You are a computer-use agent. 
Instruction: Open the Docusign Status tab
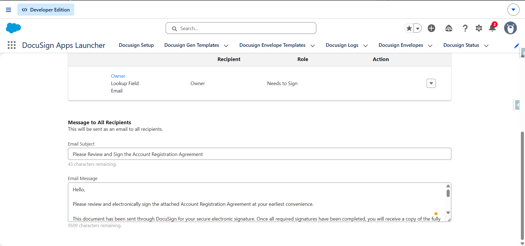461,45
